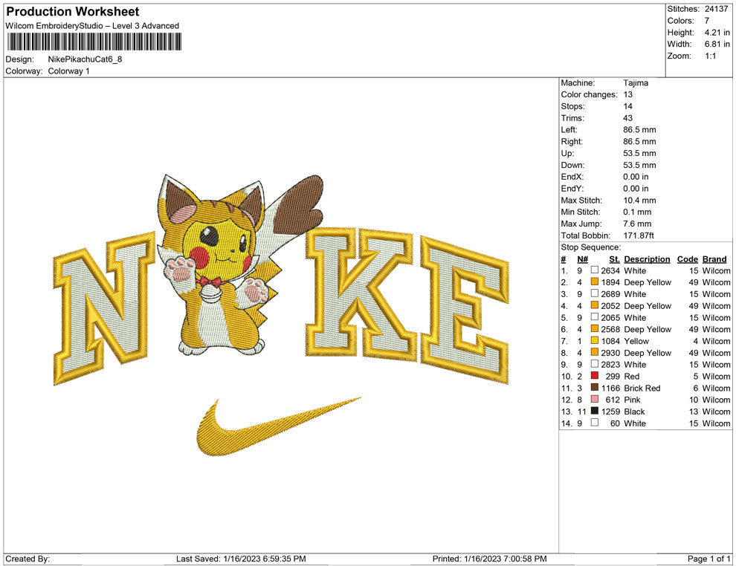The width and height of the screenshot is (736, 566).
Task: Click the embroidered letter E
Action: [465, 310]
